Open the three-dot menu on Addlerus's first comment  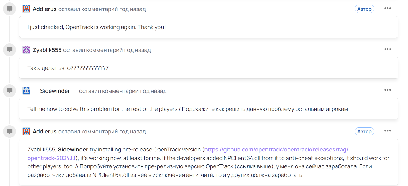tap(387, 8)
